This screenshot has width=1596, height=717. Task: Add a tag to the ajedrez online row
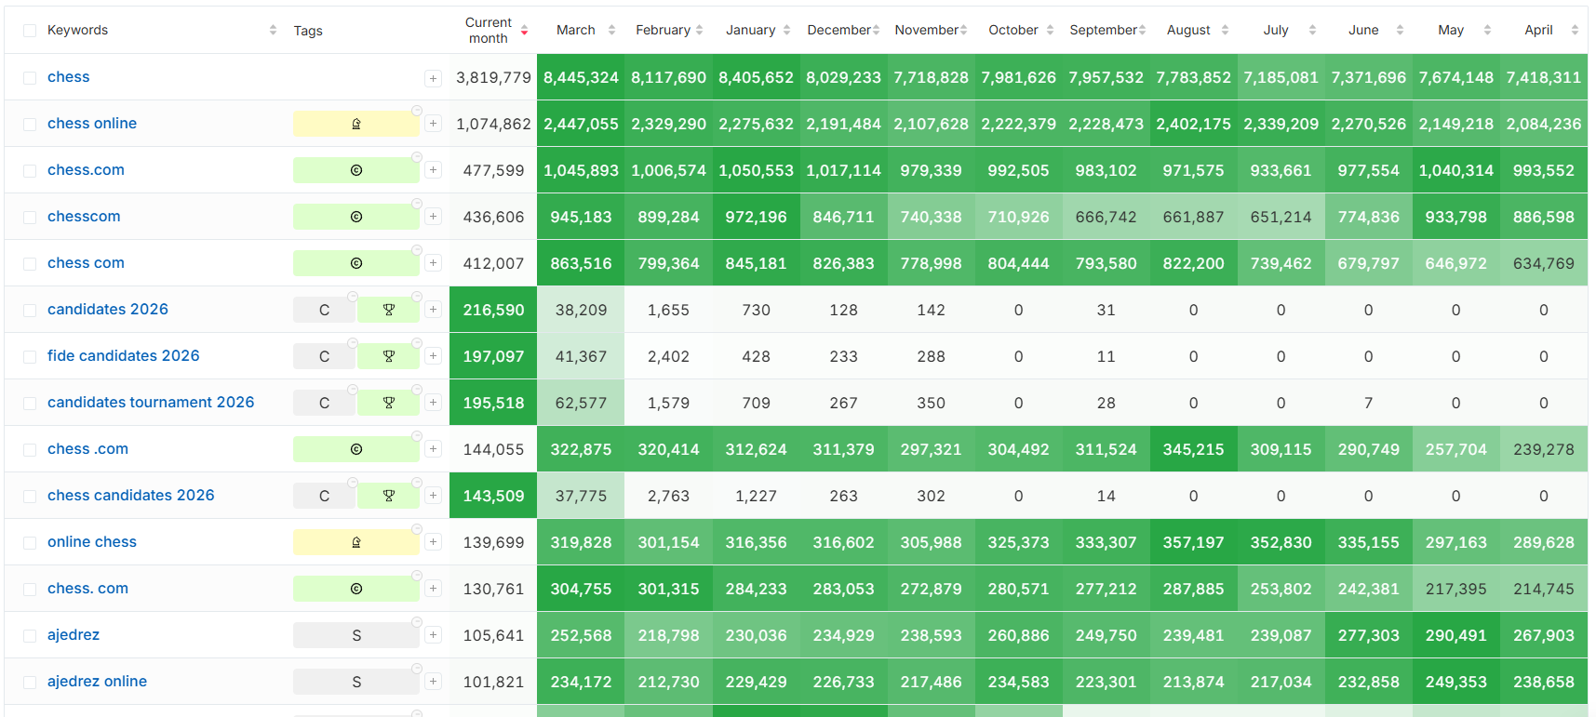tap(433, 682)
